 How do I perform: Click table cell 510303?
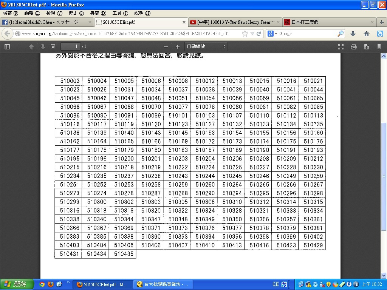coord(150,202)
